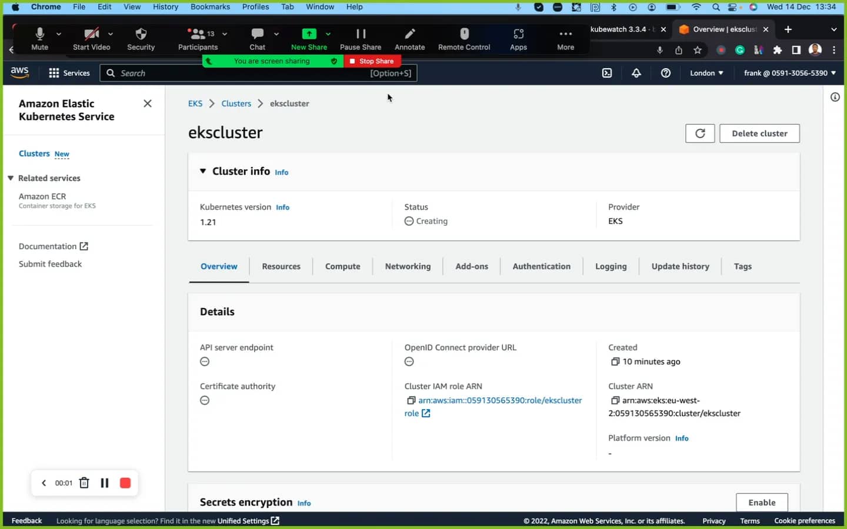Screen dimensions: 847x529
Task: Switch to Compute tab
Action: 343,266
